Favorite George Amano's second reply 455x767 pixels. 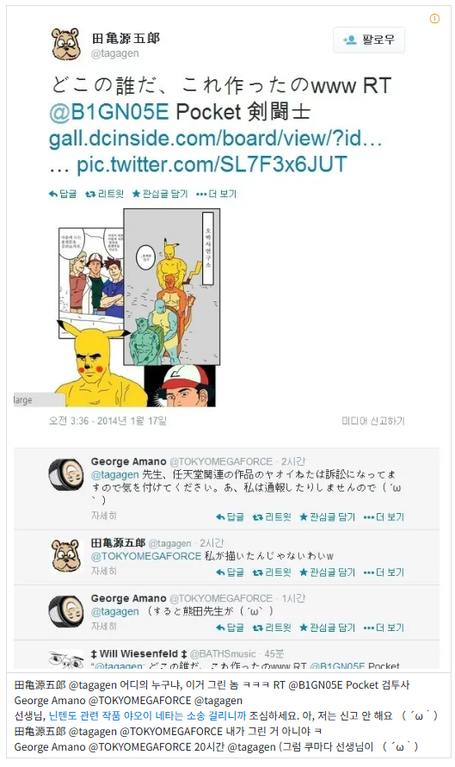click(x=327, y=627)
